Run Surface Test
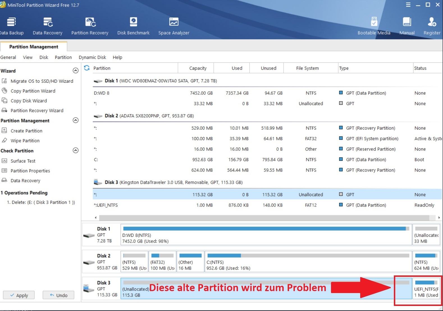The width and height of the screenshot is (443, 311). click(x=19, y=161)
